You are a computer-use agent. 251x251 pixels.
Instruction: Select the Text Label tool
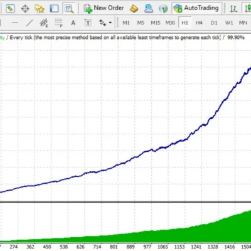88,23
